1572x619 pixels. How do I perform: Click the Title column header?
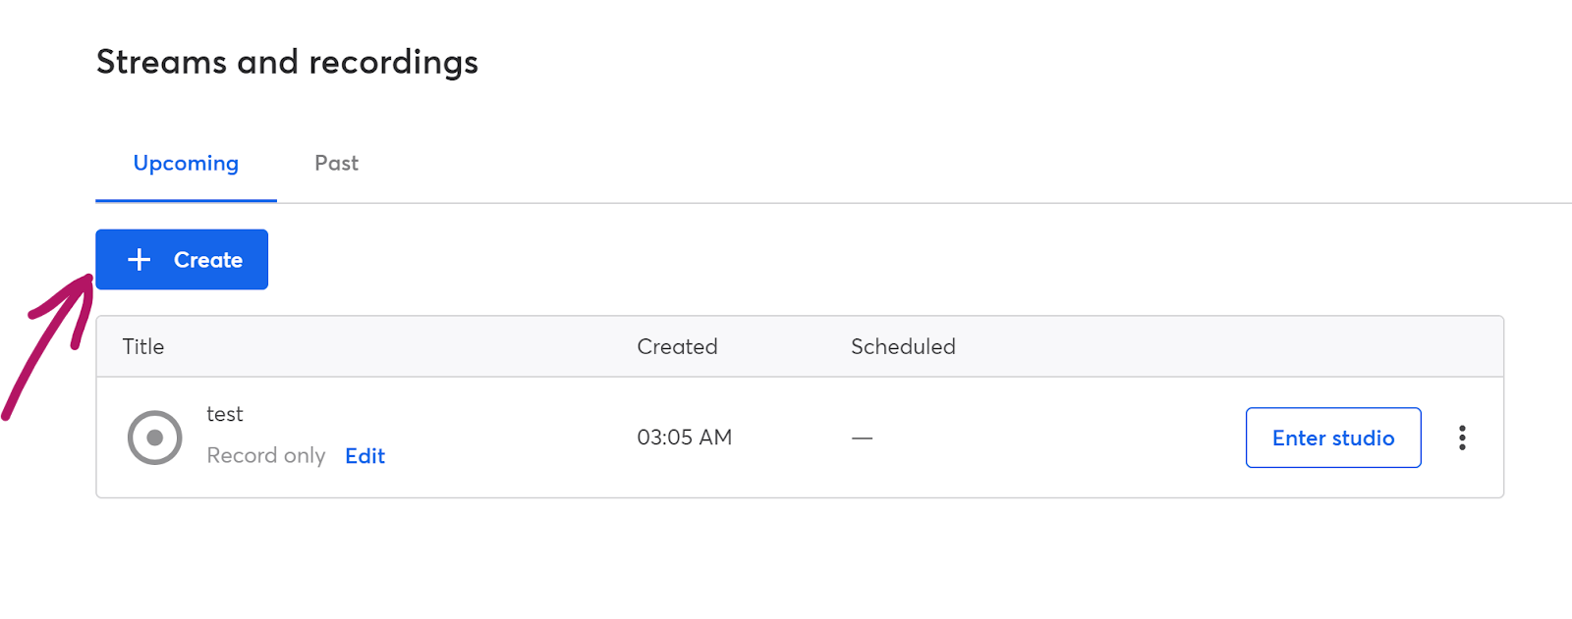click(143, 346)
